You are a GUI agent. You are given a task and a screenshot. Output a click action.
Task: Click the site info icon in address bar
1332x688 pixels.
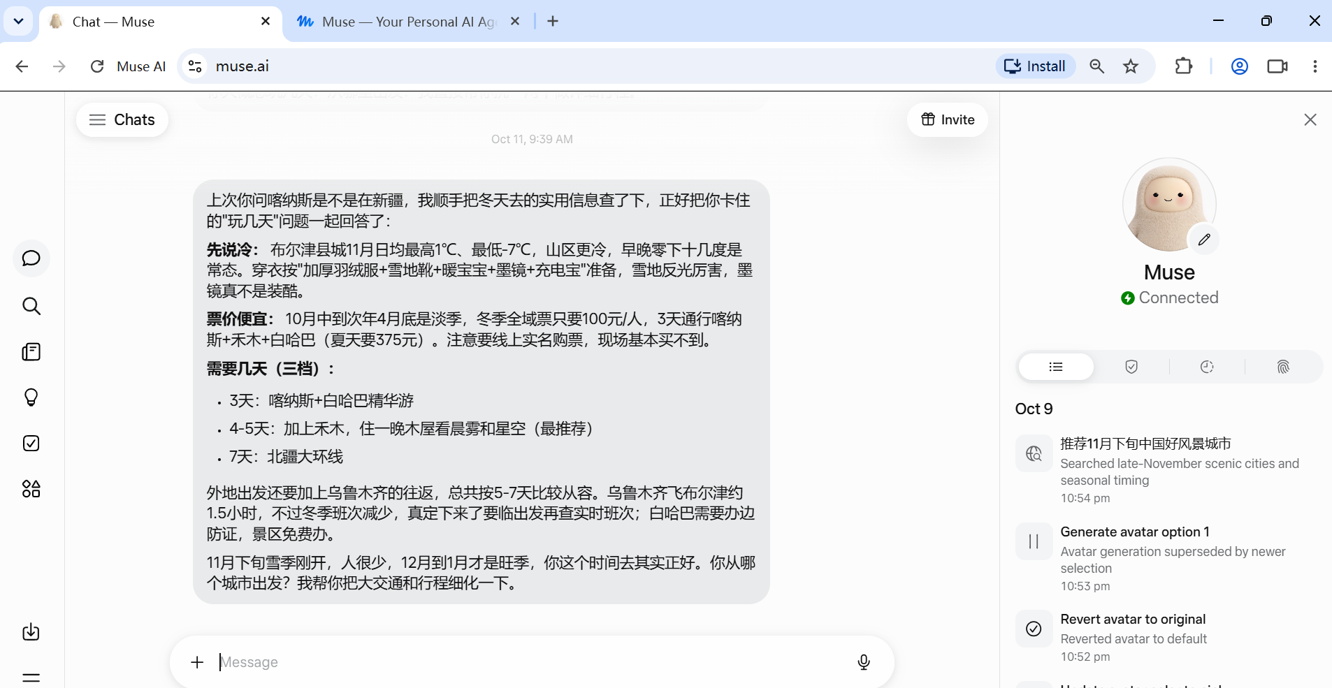click(x=195, y=66)
